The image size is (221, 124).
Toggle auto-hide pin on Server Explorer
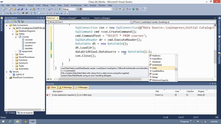point(41,18)
